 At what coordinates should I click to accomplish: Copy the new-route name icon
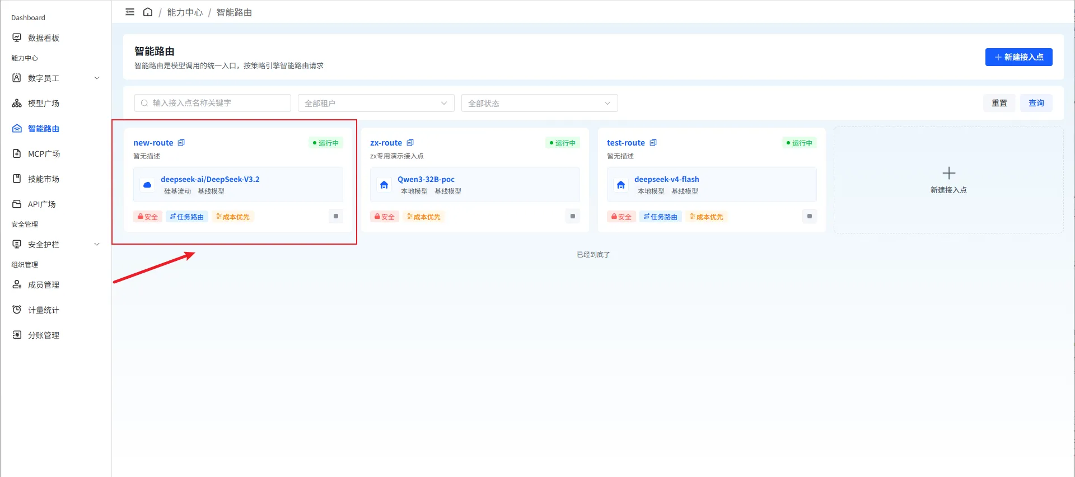[x=181, y=143]
